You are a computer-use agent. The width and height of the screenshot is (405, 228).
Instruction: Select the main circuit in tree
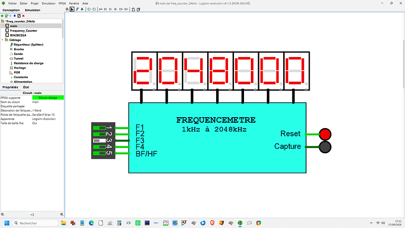(13, 26)
